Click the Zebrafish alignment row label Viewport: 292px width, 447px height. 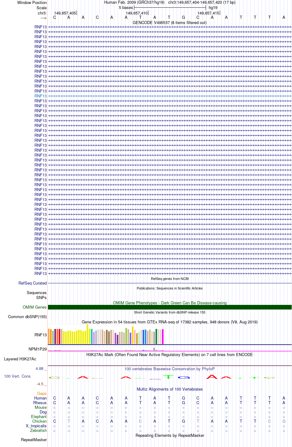tap(38, 430)
